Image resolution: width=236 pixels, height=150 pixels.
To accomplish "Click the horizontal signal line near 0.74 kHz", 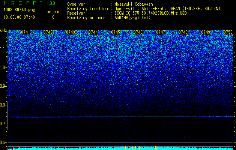I will pos(123,117).
